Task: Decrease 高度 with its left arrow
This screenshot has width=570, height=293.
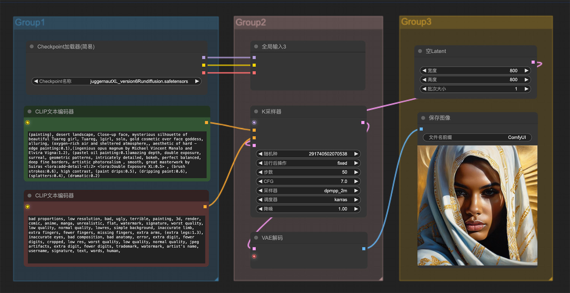Action: (424, 80)
